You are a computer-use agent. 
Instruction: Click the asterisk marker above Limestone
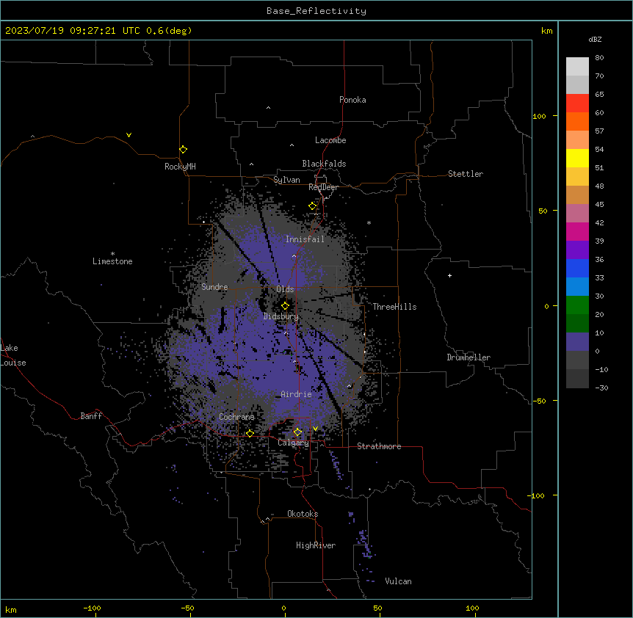point(112,254)
